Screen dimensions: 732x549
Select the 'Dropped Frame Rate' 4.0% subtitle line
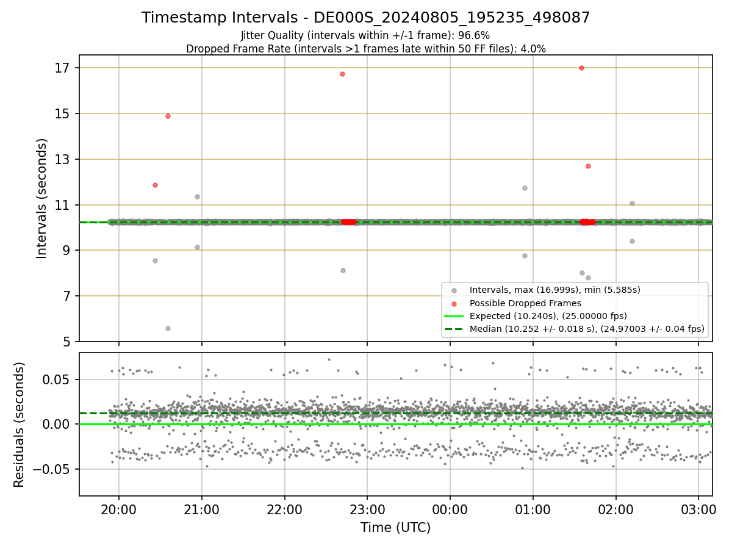366,48
